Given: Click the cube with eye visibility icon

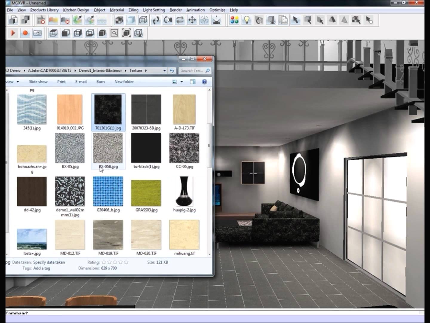Looking at the screenshot, I should tap(271, 20).
